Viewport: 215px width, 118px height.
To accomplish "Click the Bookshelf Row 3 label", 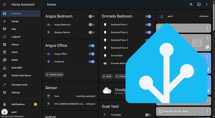I will click(119, 40).
